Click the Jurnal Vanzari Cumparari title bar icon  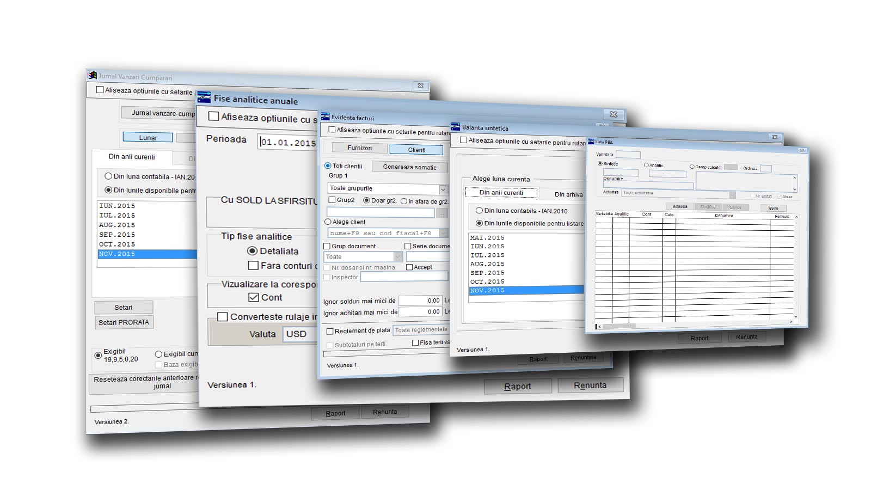point(93,75)
